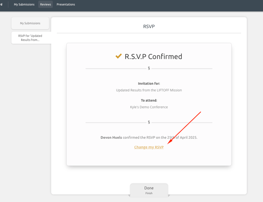
Task: Click the Kyle's Demo Conference text
Action: click(x=149, y=107)
